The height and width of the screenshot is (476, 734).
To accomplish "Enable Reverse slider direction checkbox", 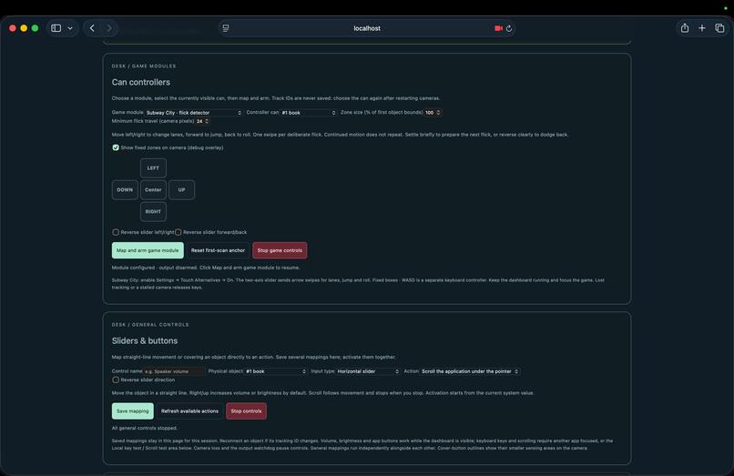I will [x=116, y=380].
